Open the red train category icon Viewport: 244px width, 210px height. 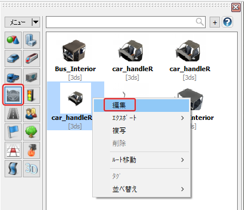pyautogui.click(x=32, y=59)
